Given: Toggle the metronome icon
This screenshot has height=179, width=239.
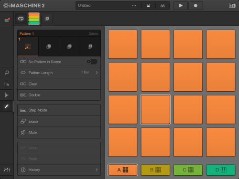Looking at the screenshot, I should click(x=148, y=6).
